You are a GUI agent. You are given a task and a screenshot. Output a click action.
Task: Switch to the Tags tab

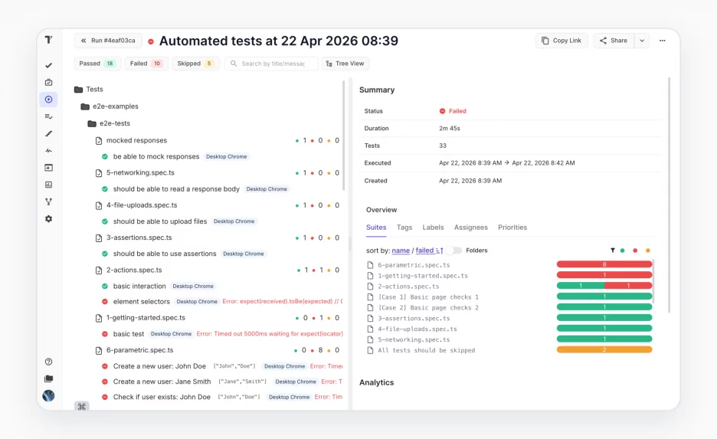coord(404,228)
